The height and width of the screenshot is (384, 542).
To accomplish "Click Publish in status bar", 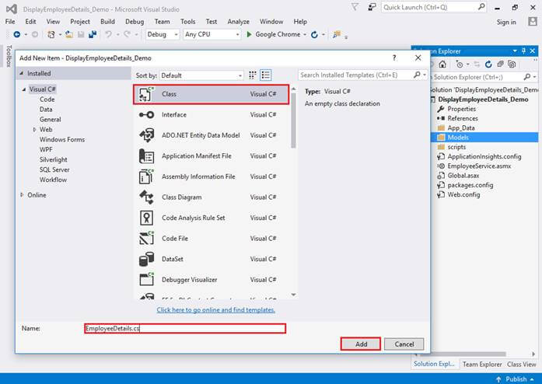I will tap(516, 379).
